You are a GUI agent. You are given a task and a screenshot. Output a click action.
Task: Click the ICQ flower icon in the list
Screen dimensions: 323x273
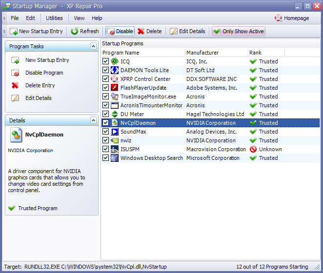point(115,61)
